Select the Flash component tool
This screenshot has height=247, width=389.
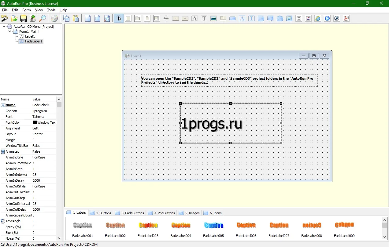pyautogui.click(x=337, y=18)
